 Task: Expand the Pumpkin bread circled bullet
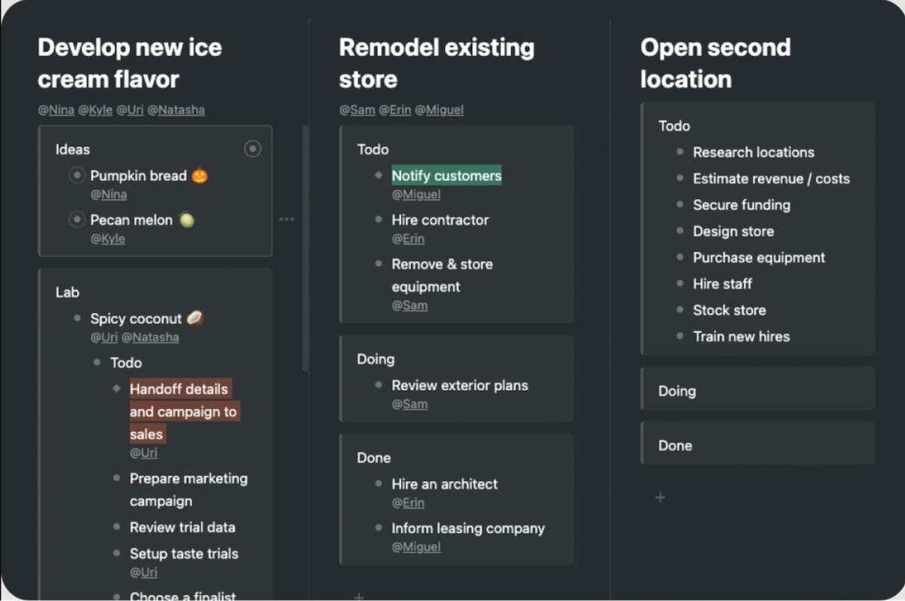tap(76, 176)
